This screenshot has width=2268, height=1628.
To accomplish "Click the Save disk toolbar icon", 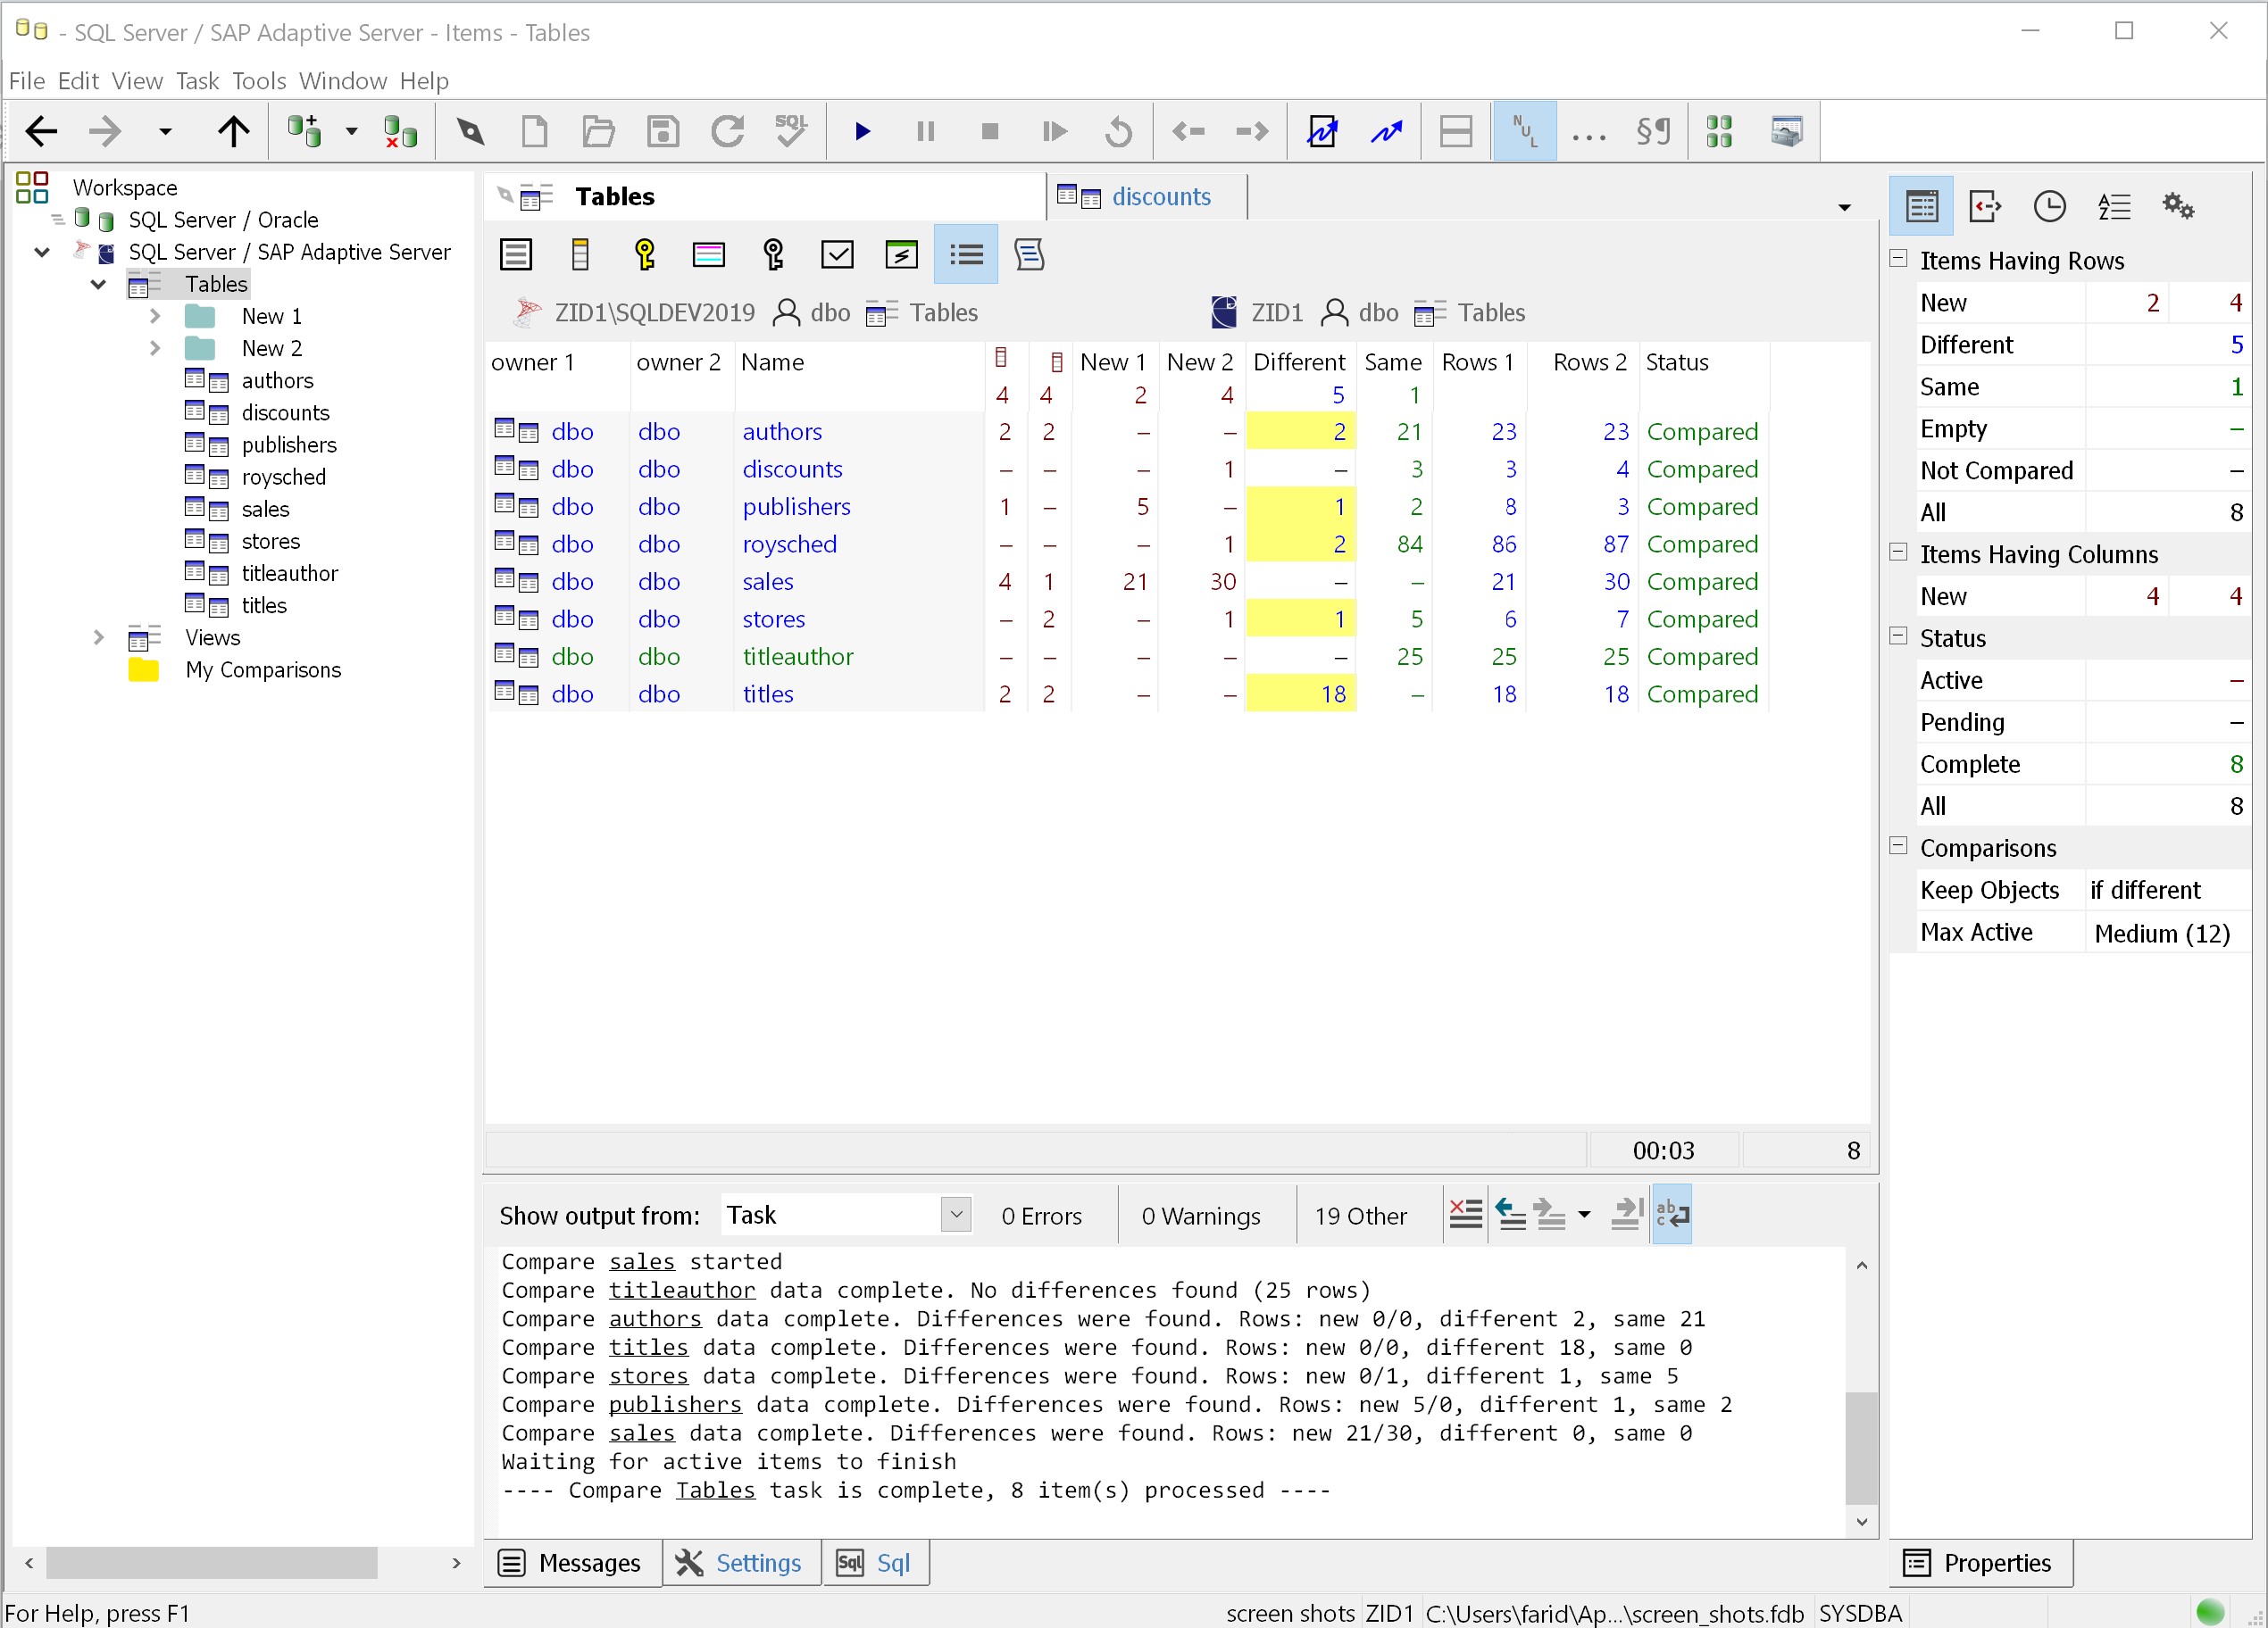I will pos(662,131).
